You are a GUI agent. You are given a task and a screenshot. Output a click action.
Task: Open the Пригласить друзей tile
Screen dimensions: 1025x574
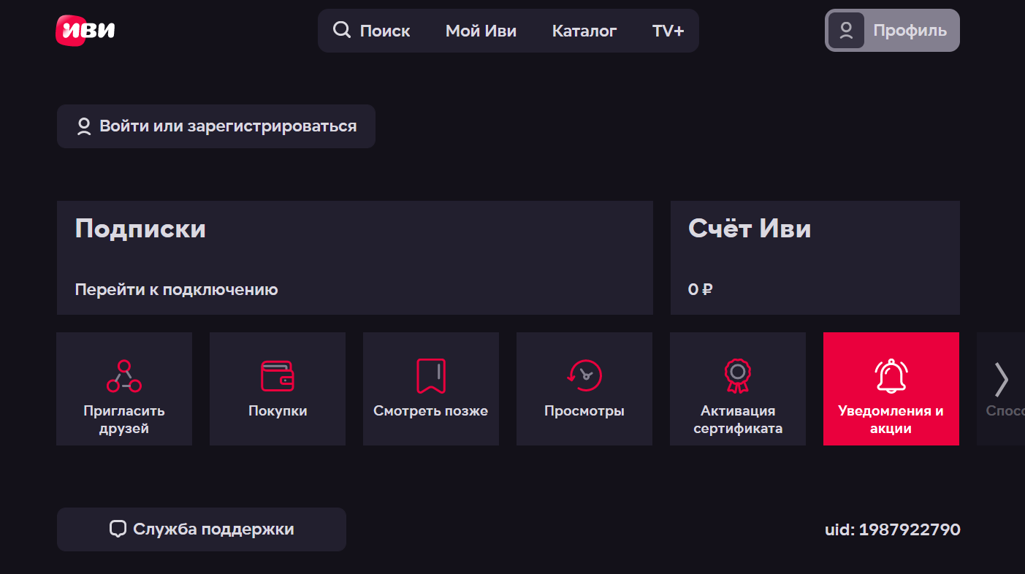124,389
